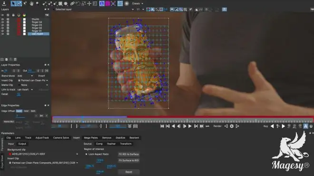Image resolution: width=314 pixels, height=176 pixels.
Task: Click the Autokey A icon
Action: tap(305, 126)
